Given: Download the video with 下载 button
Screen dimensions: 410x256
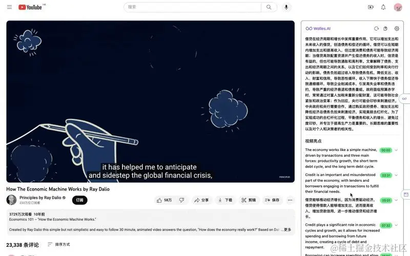Looking at the screenshot, I should coord(225,200).
